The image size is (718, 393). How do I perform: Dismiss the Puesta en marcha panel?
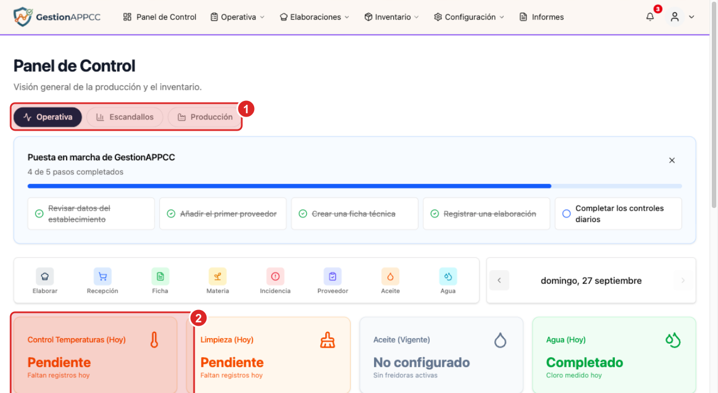click(672, 160)
